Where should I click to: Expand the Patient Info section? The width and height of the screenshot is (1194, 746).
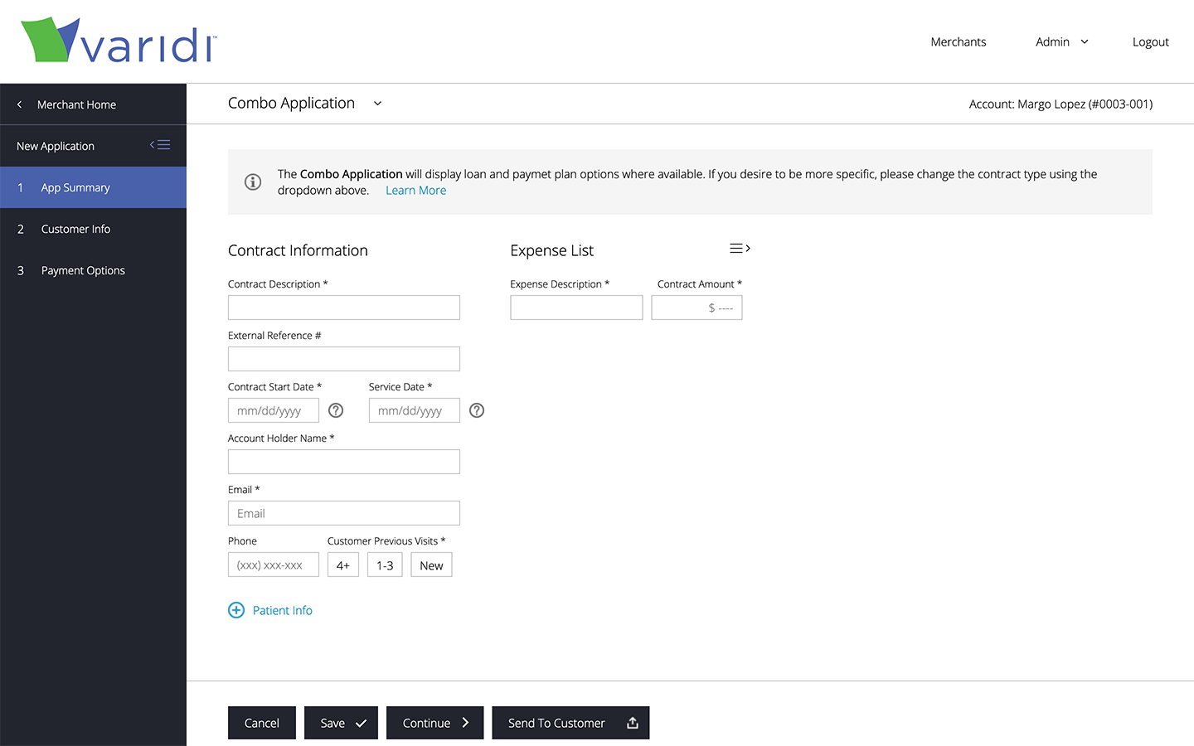[x=282, y=610]
